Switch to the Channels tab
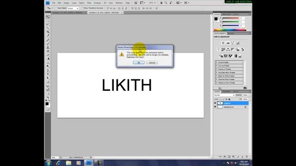Image resolution: width=296 pixels, height=166 pixels. pyautogui.click(x=226, y=92)
